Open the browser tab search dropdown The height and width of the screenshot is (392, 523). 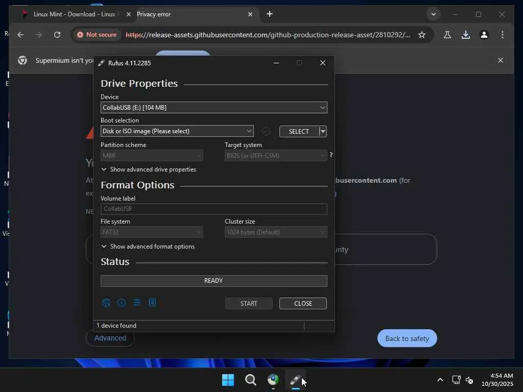pos(433,14)
